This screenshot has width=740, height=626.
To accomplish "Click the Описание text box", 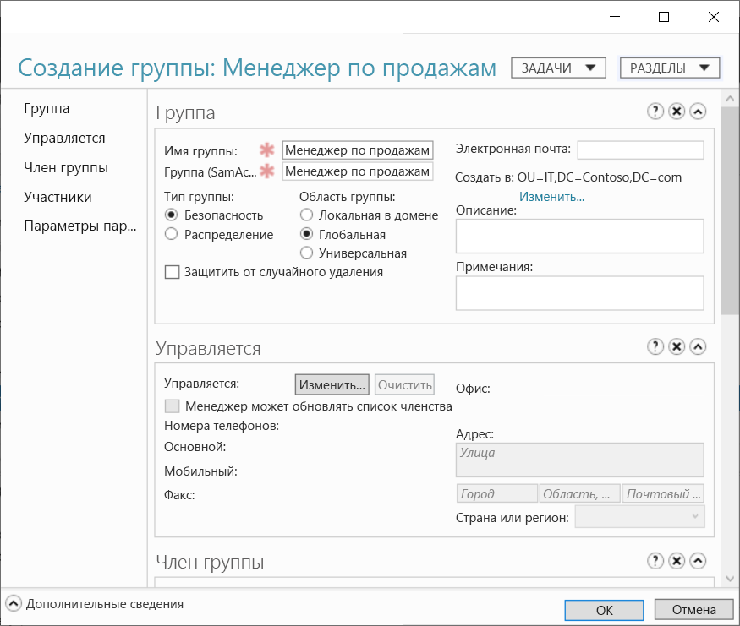I will pyautogui.click(x=580, y=236).
